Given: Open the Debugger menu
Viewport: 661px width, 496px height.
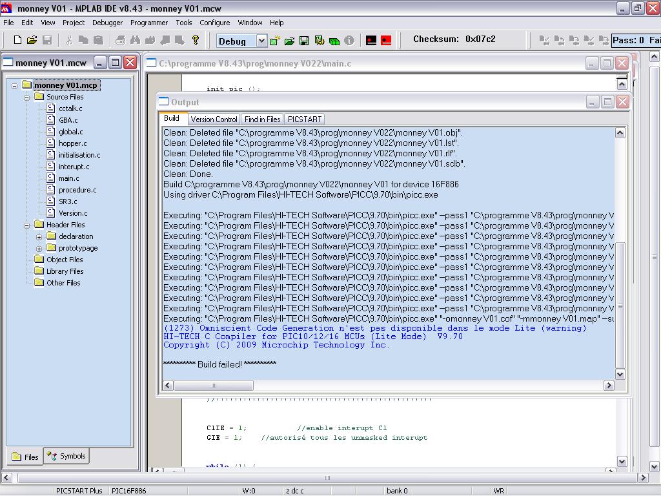Looking at the screenshot, I should click(x=107, y=23).
